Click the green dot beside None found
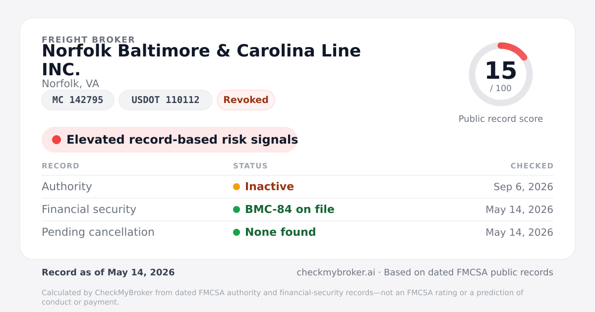Screen dimensions: 595x312 coord(237,232)
